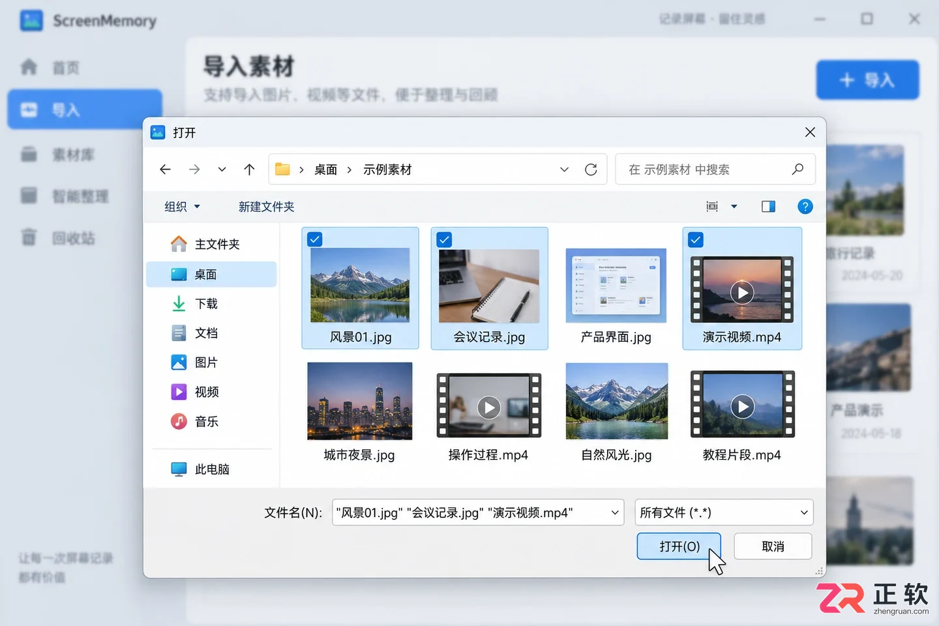Image resolution: width=939 pixels, height=626 pixels.
Task: Navigate up one folder level
Action: pyautogui.click(x=249, y=170)
